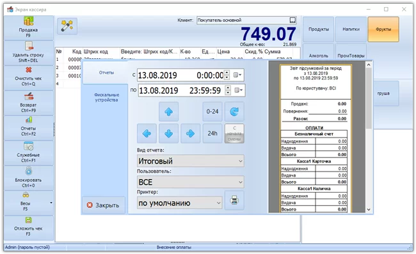Click the С начала смены button
This screenshot has width=416, height=254.
pos(234,133)
